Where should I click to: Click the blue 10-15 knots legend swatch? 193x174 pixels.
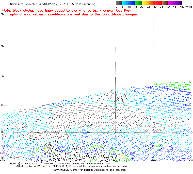[132, 3]
